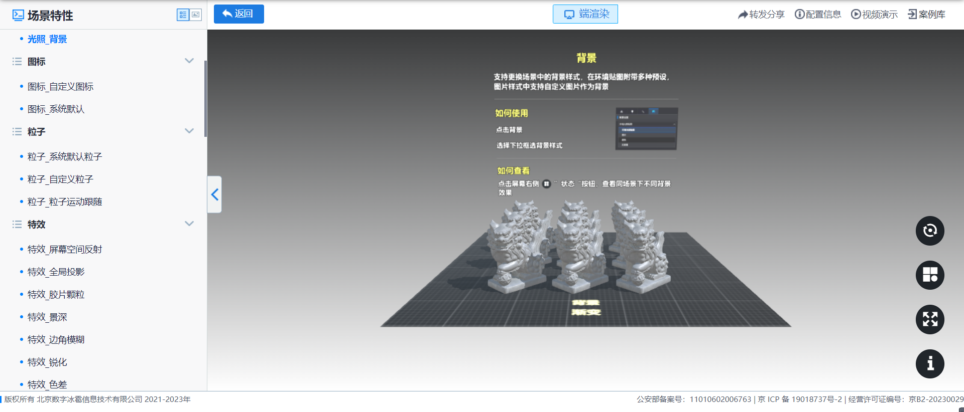
Task: Switch sidebar to list view icon
Action: [183, 15]
